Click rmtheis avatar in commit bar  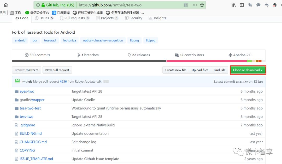tap(17, 81)
